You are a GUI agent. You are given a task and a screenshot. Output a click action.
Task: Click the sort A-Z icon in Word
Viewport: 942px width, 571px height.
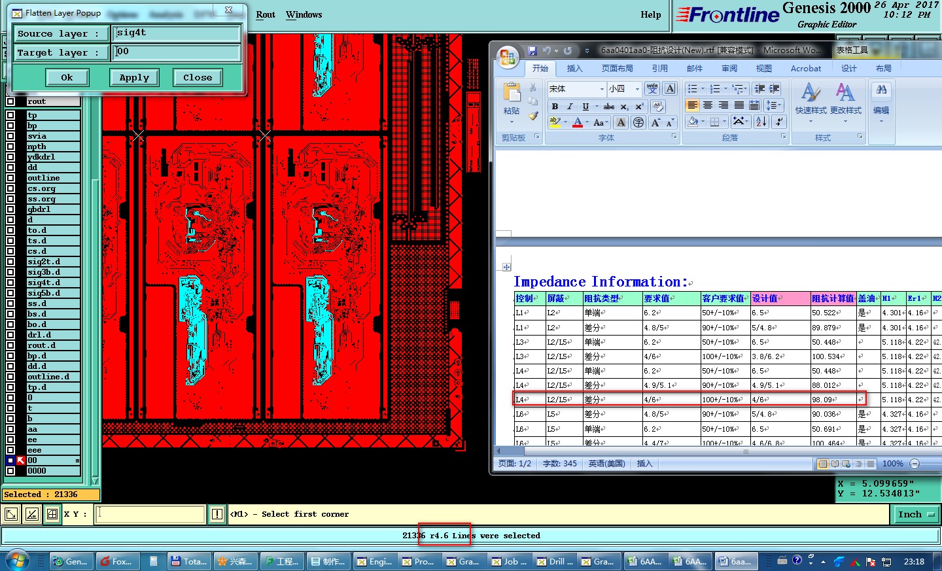coord(761,122)
